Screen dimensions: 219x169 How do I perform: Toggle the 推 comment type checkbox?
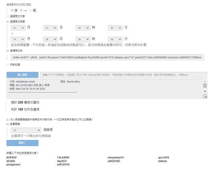coord(12,10)
